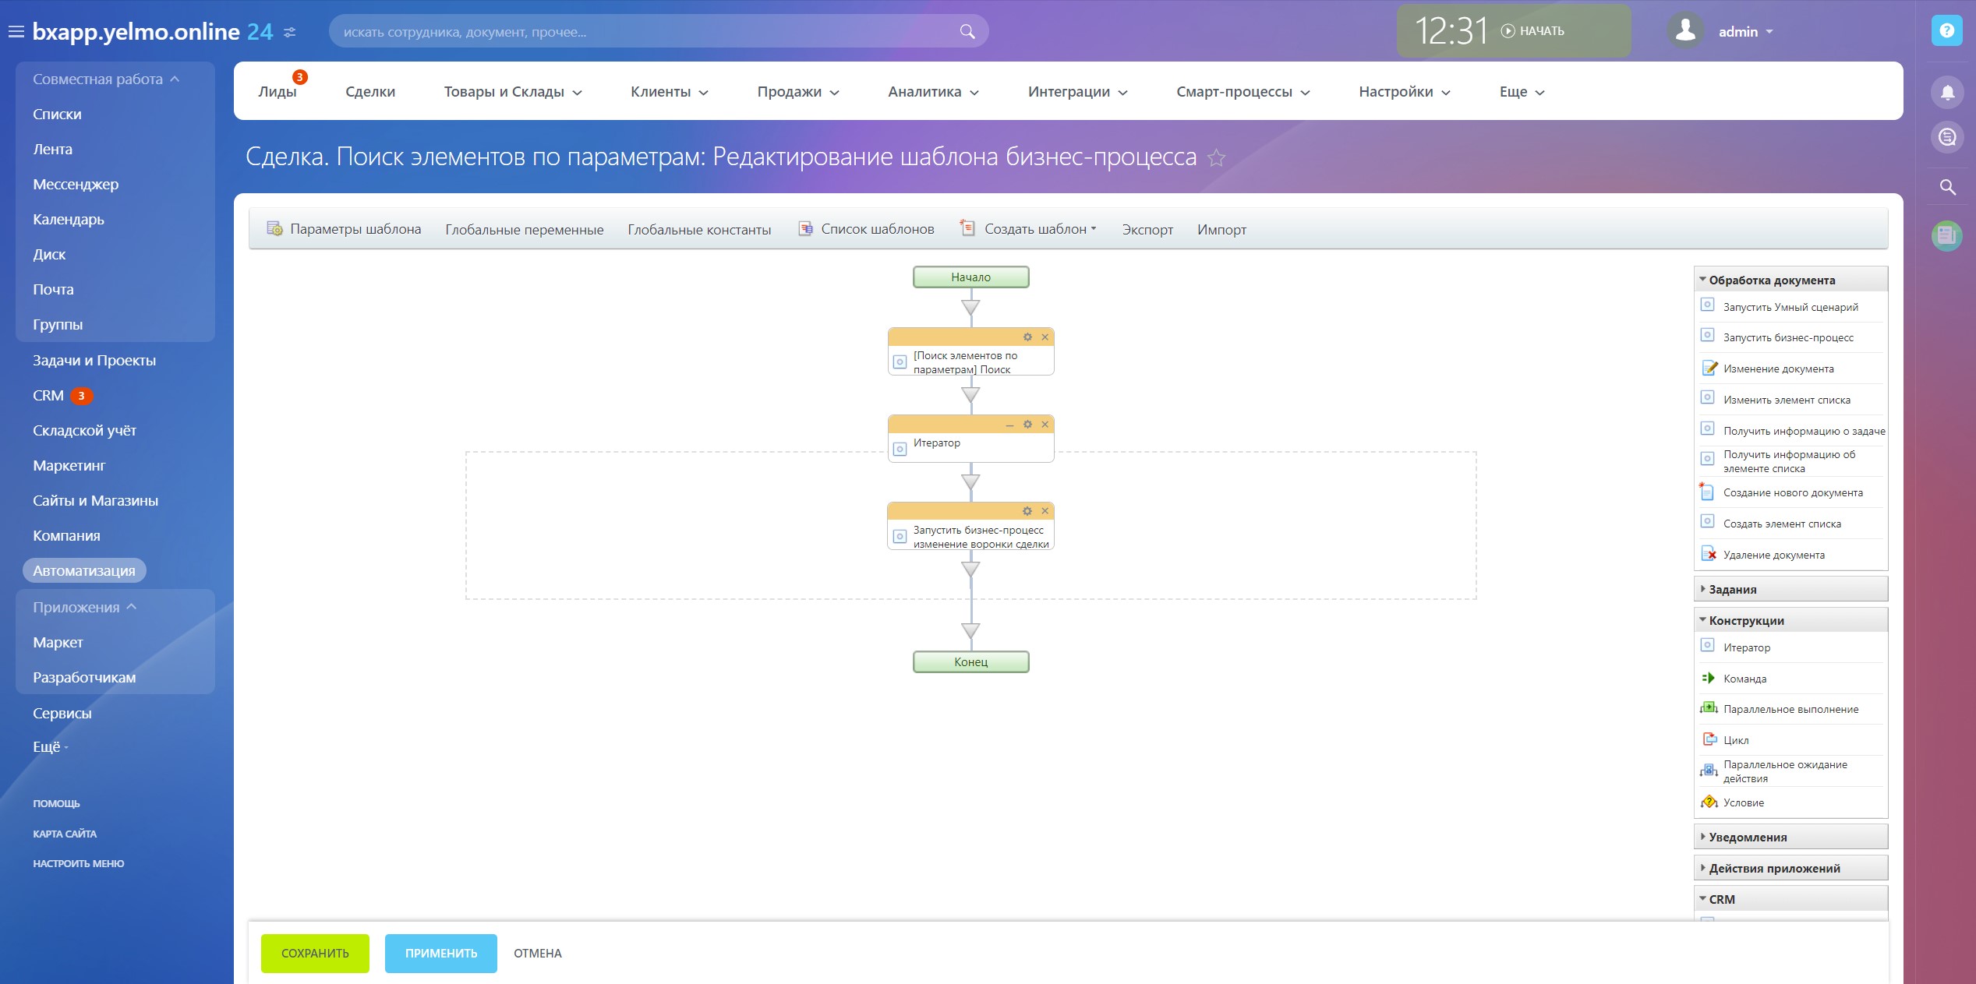Choose the Удаление документа action

tap(1773, 555)
